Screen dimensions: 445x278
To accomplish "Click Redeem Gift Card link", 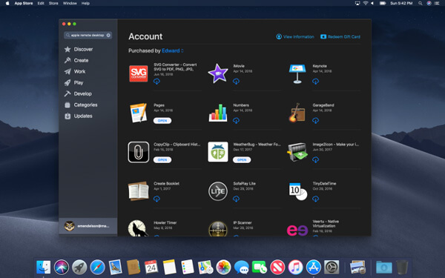I will click(x=340, y=36).
